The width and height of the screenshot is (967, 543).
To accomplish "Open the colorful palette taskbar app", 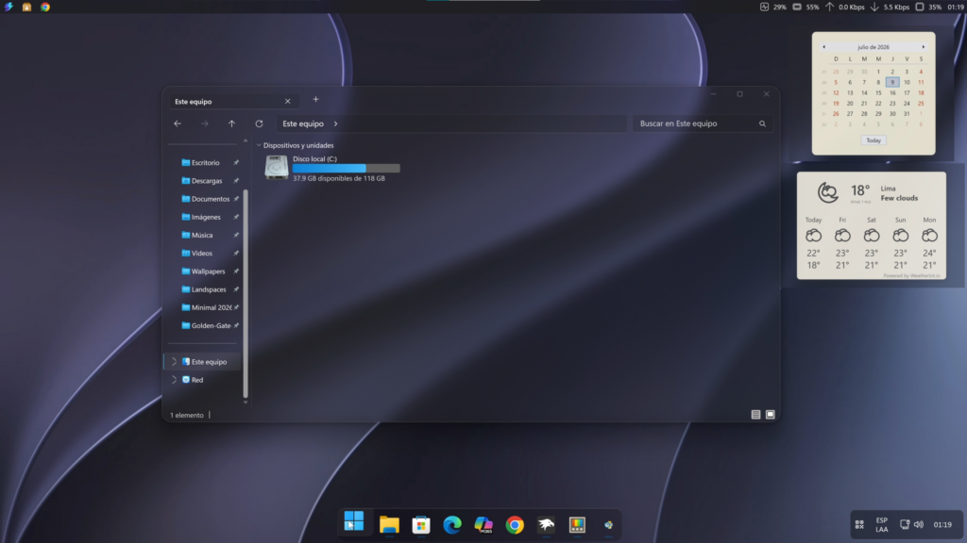I will pyautogui.click(x=577, y=524).
